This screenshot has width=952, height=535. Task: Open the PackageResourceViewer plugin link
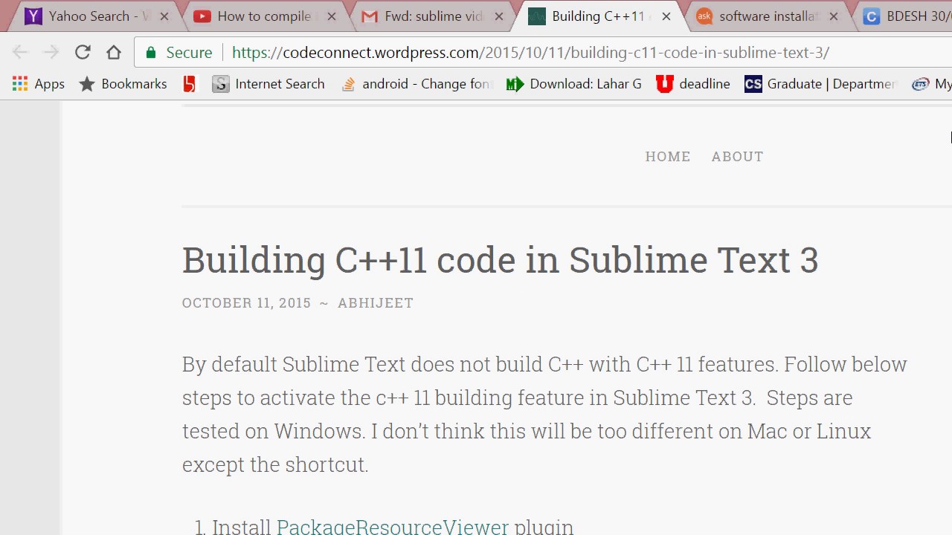pos(393,526)
